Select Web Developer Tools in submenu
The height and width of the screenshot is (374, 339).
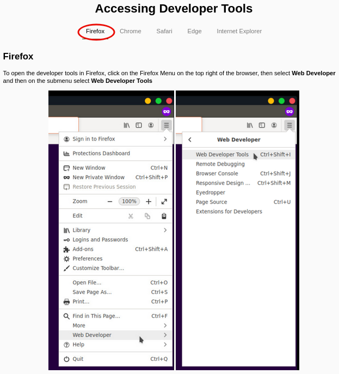[238, 155]
